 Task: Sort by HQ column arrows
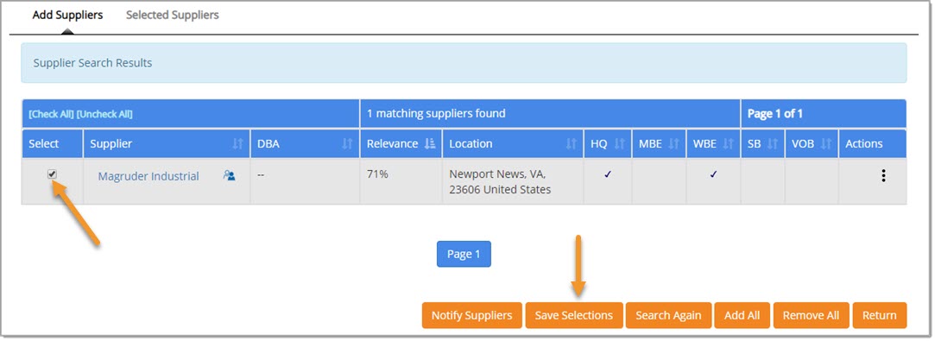[x=619, y=143]
